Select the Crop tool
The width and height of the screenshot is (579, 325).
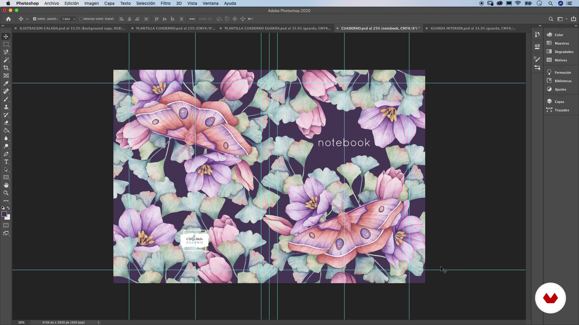click(6, 68)
